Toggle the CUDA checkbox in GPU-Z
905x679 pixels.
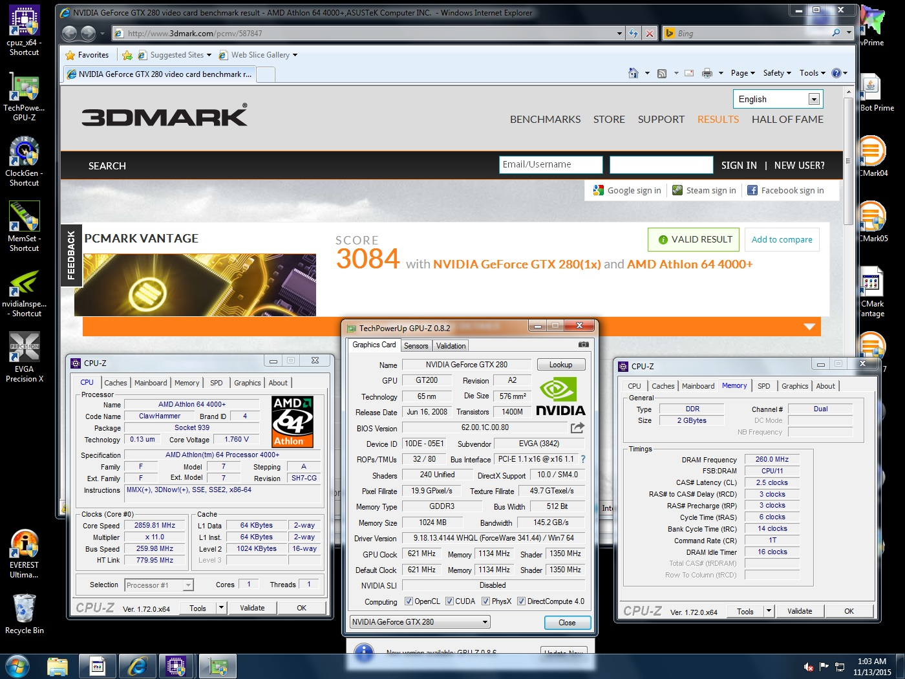tap(449, 601)
